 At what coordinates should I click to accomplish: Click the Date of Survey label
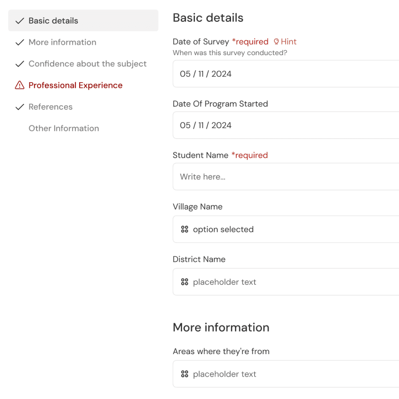pos(201,42)
